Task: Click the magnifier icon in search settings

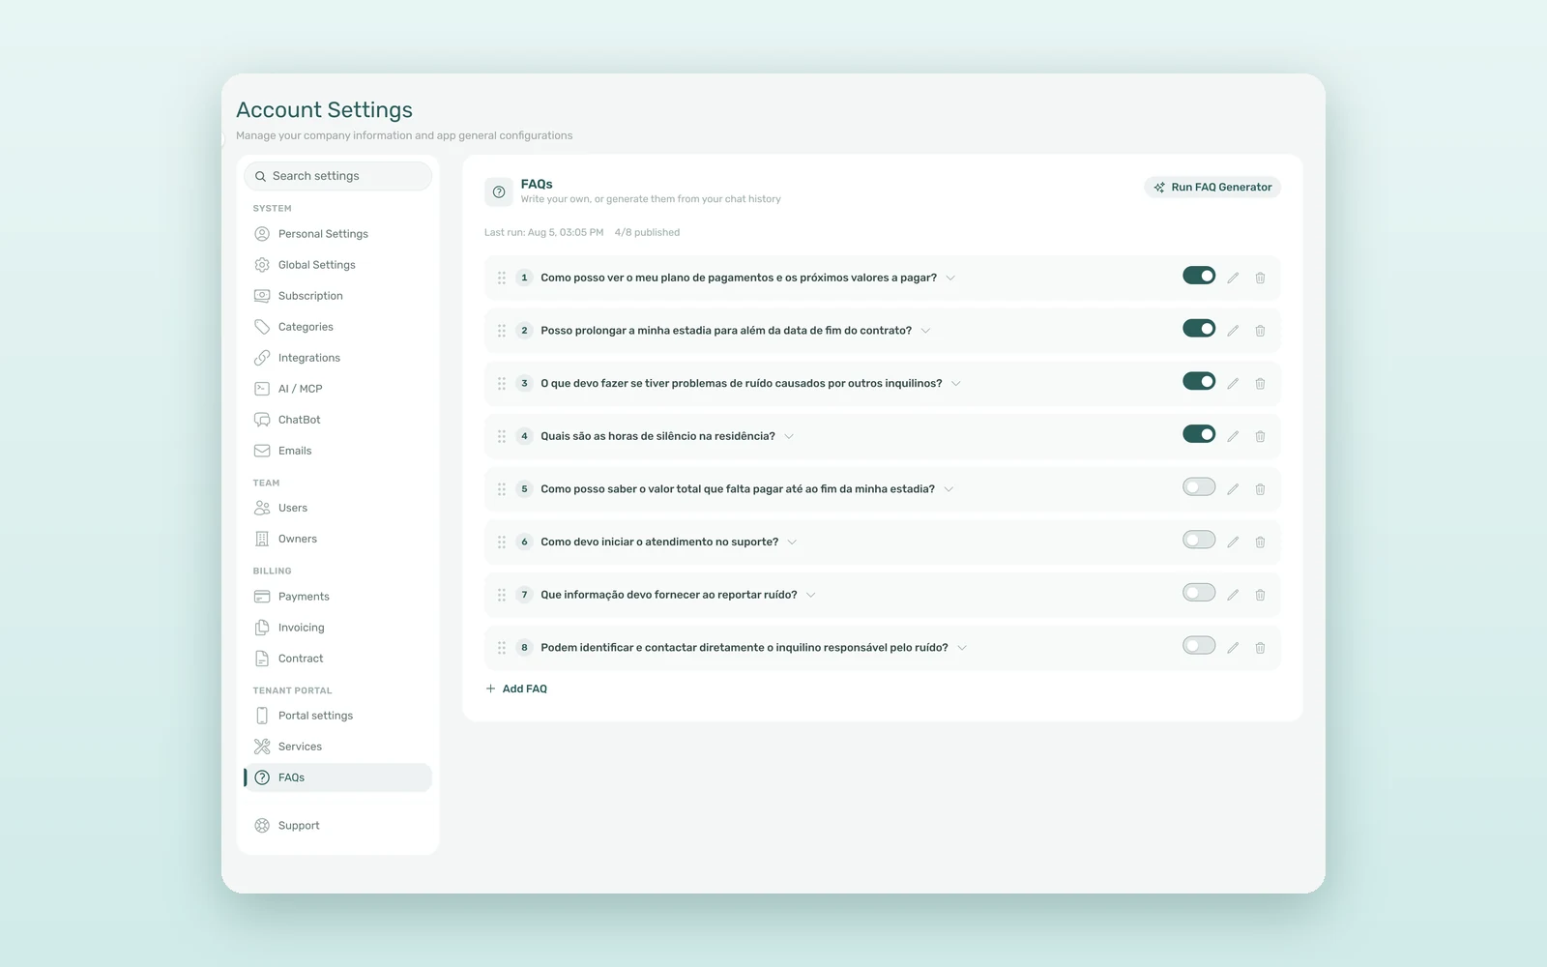Action: click(260, 176)
